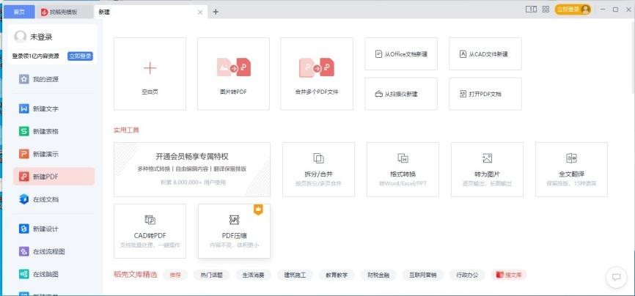
Task: Click the green S icon for 新建表格
Action: 24,131
